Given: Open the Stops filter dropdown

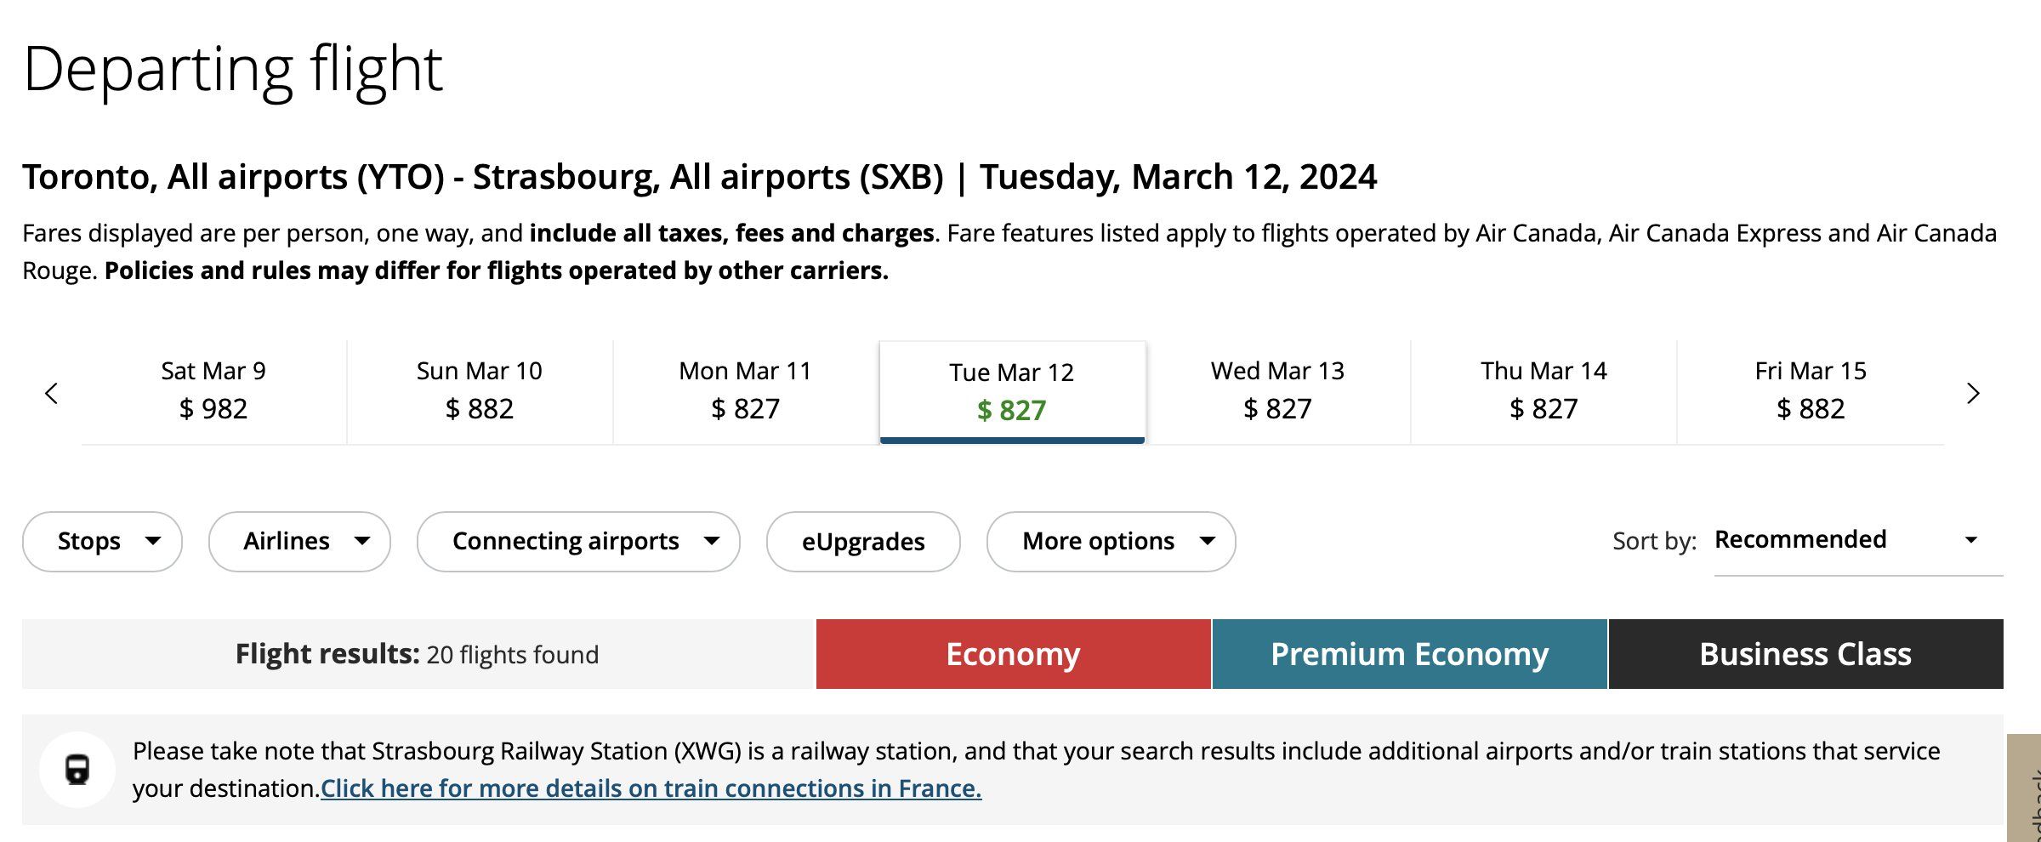Looking at the screenshot, I should coord(102,542).
